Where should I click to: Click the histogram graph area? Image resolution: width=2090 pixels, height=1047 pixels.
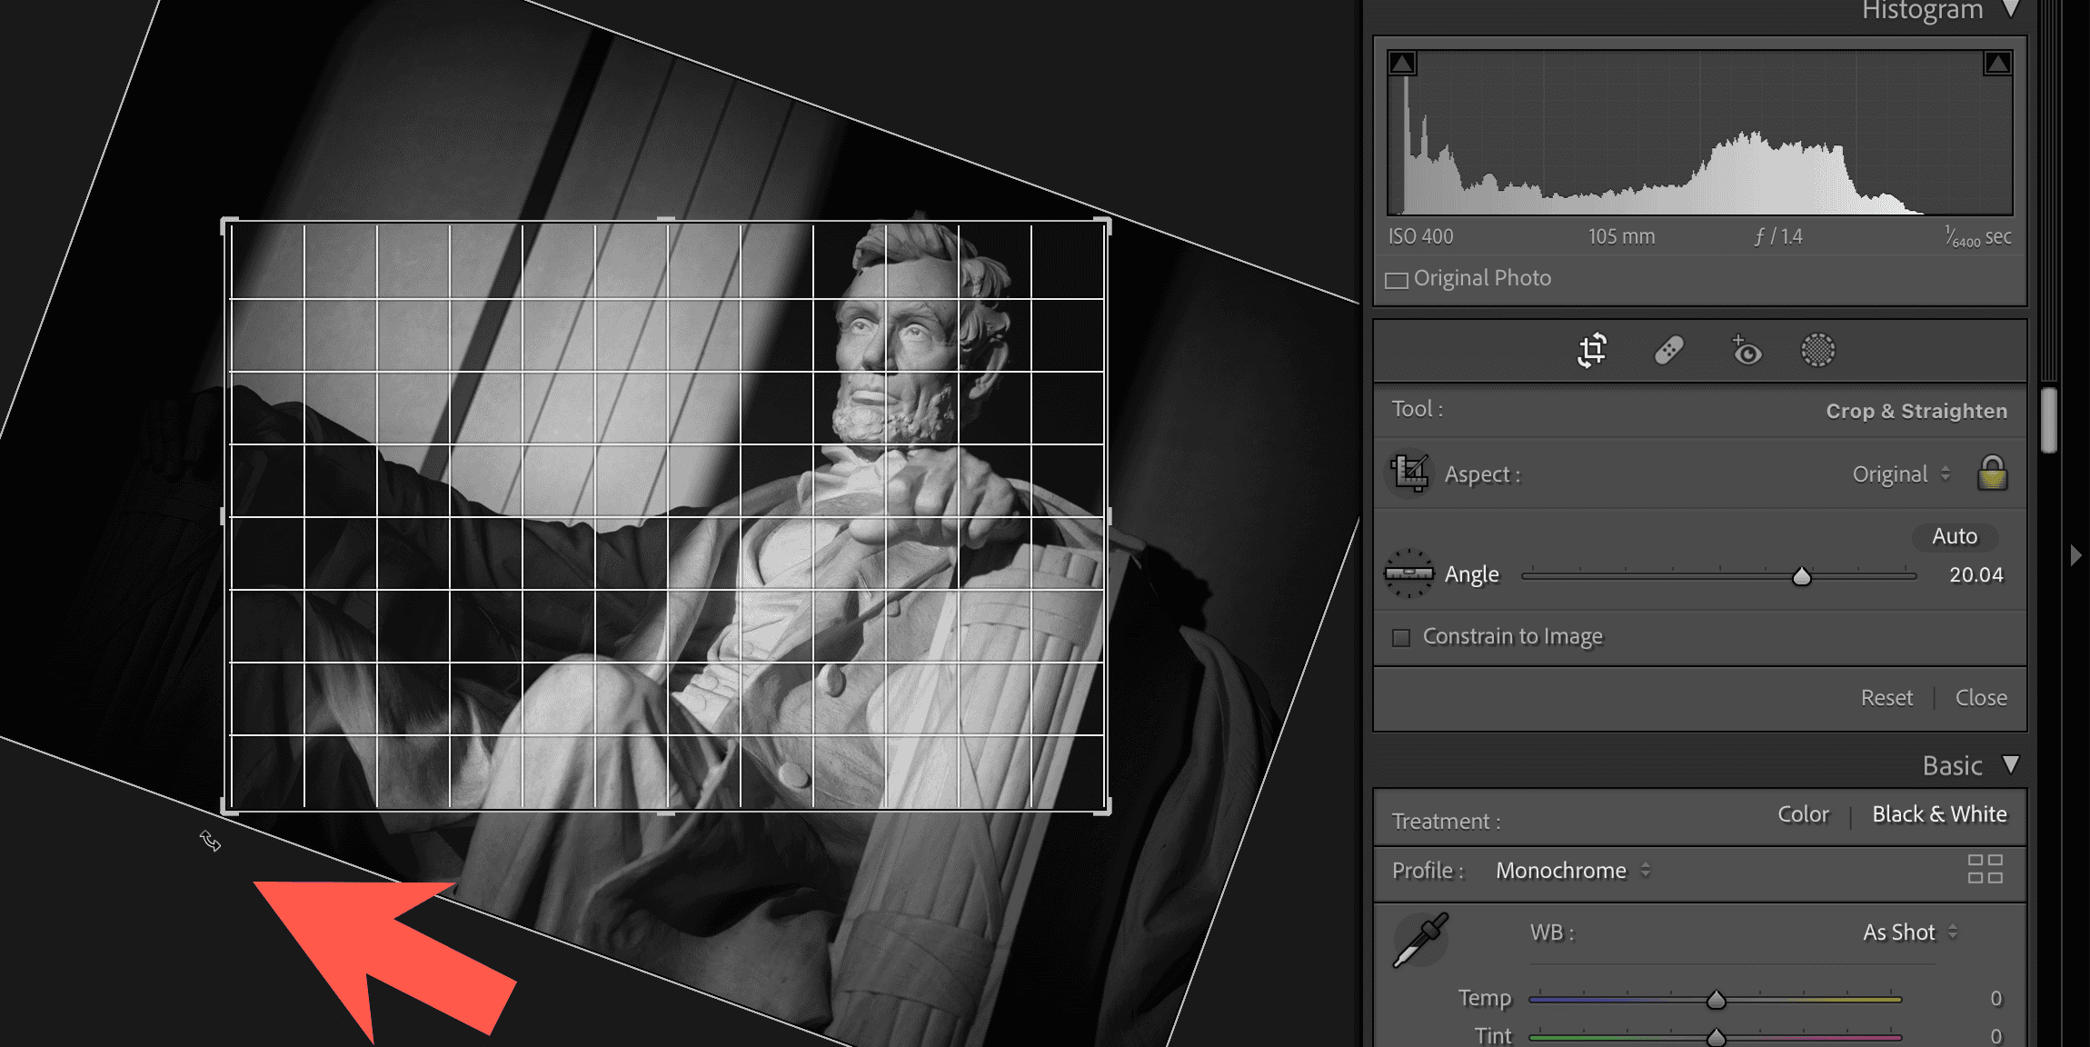pos(1699,133)
